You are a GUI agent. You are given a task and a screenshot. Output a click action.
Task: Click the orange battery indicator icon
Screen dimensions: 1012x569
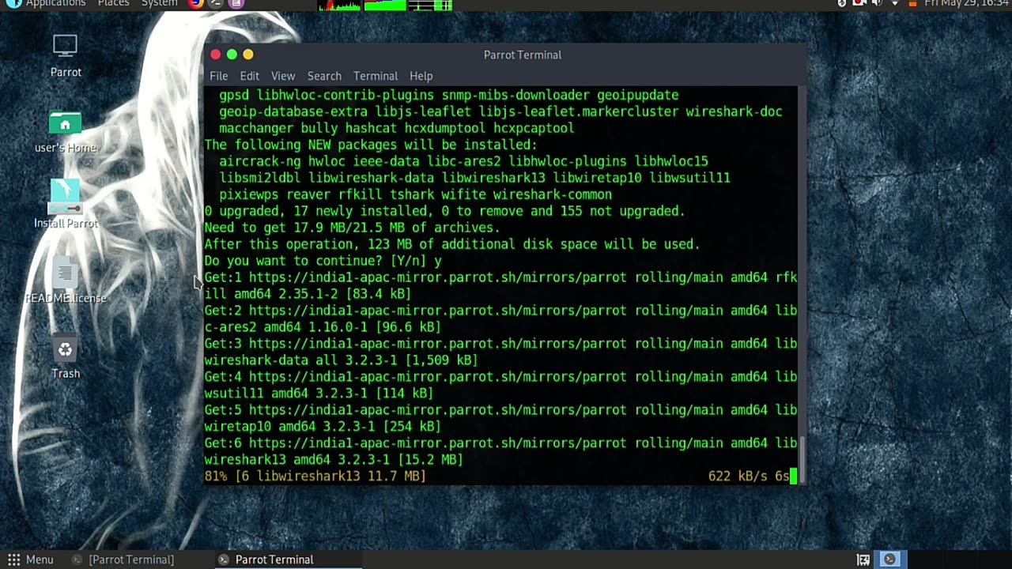click(913, 3)
